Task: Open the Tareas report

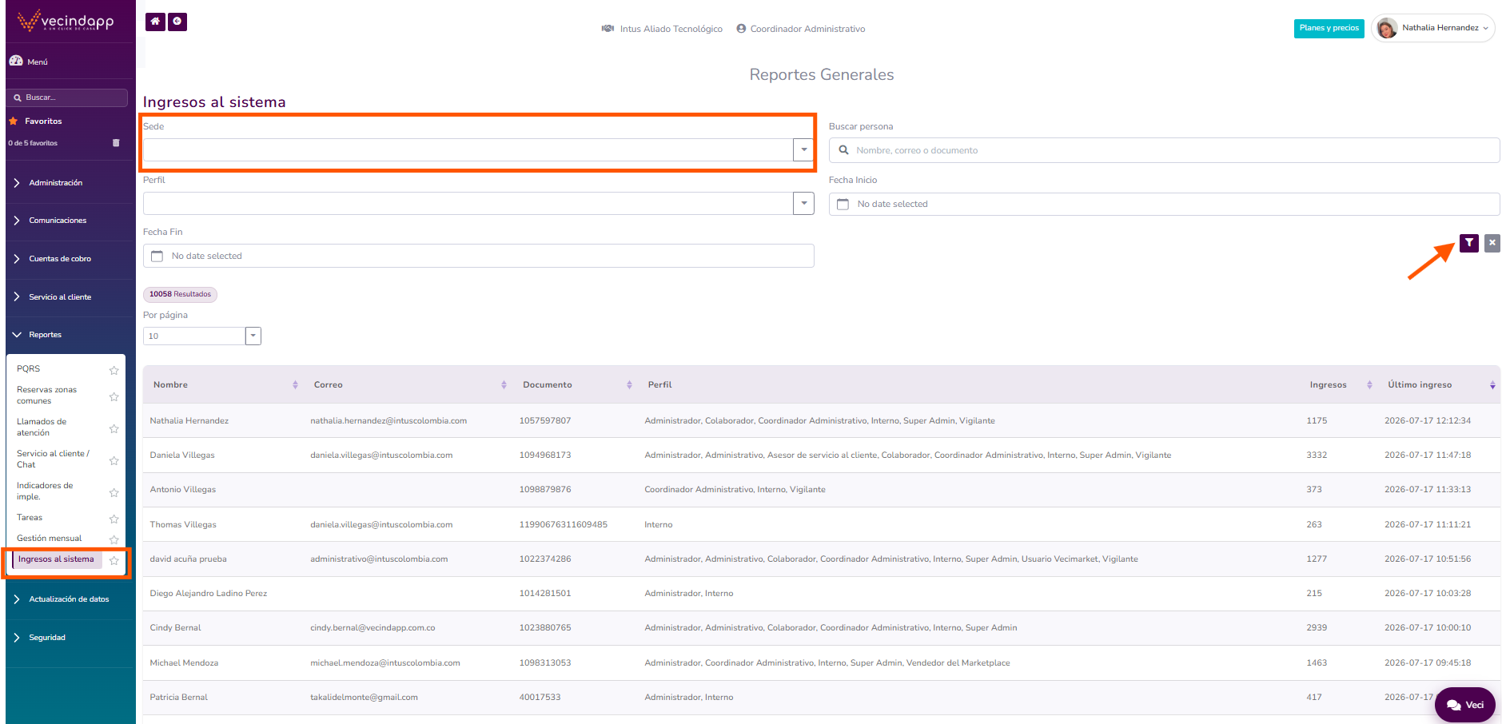Action: click(30, 518)
